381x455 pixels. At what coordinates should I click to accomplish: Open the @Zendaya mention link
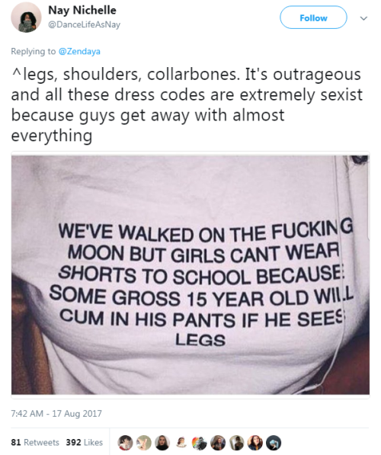[x=79, y=51]
